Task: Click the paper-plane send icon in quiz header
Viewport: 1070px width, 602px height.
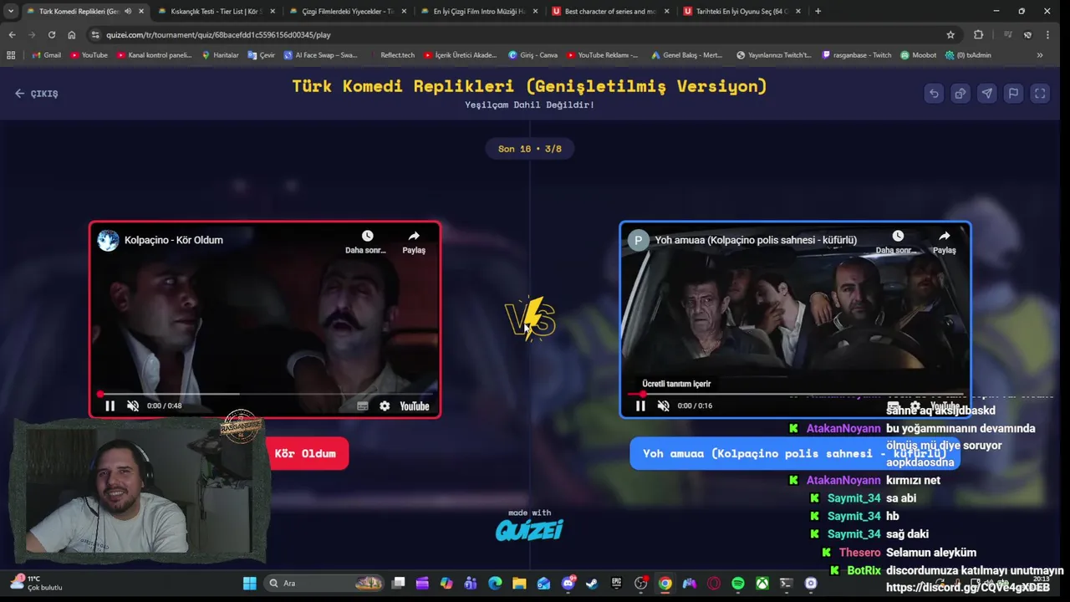Action: coord(987,94)
